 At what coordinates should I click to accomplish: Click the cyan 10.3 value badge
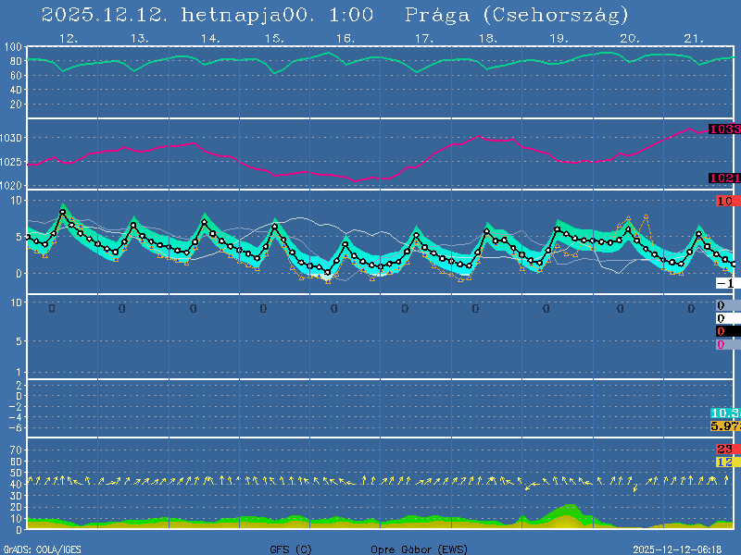pyautogui.click(x=723, y=413)
